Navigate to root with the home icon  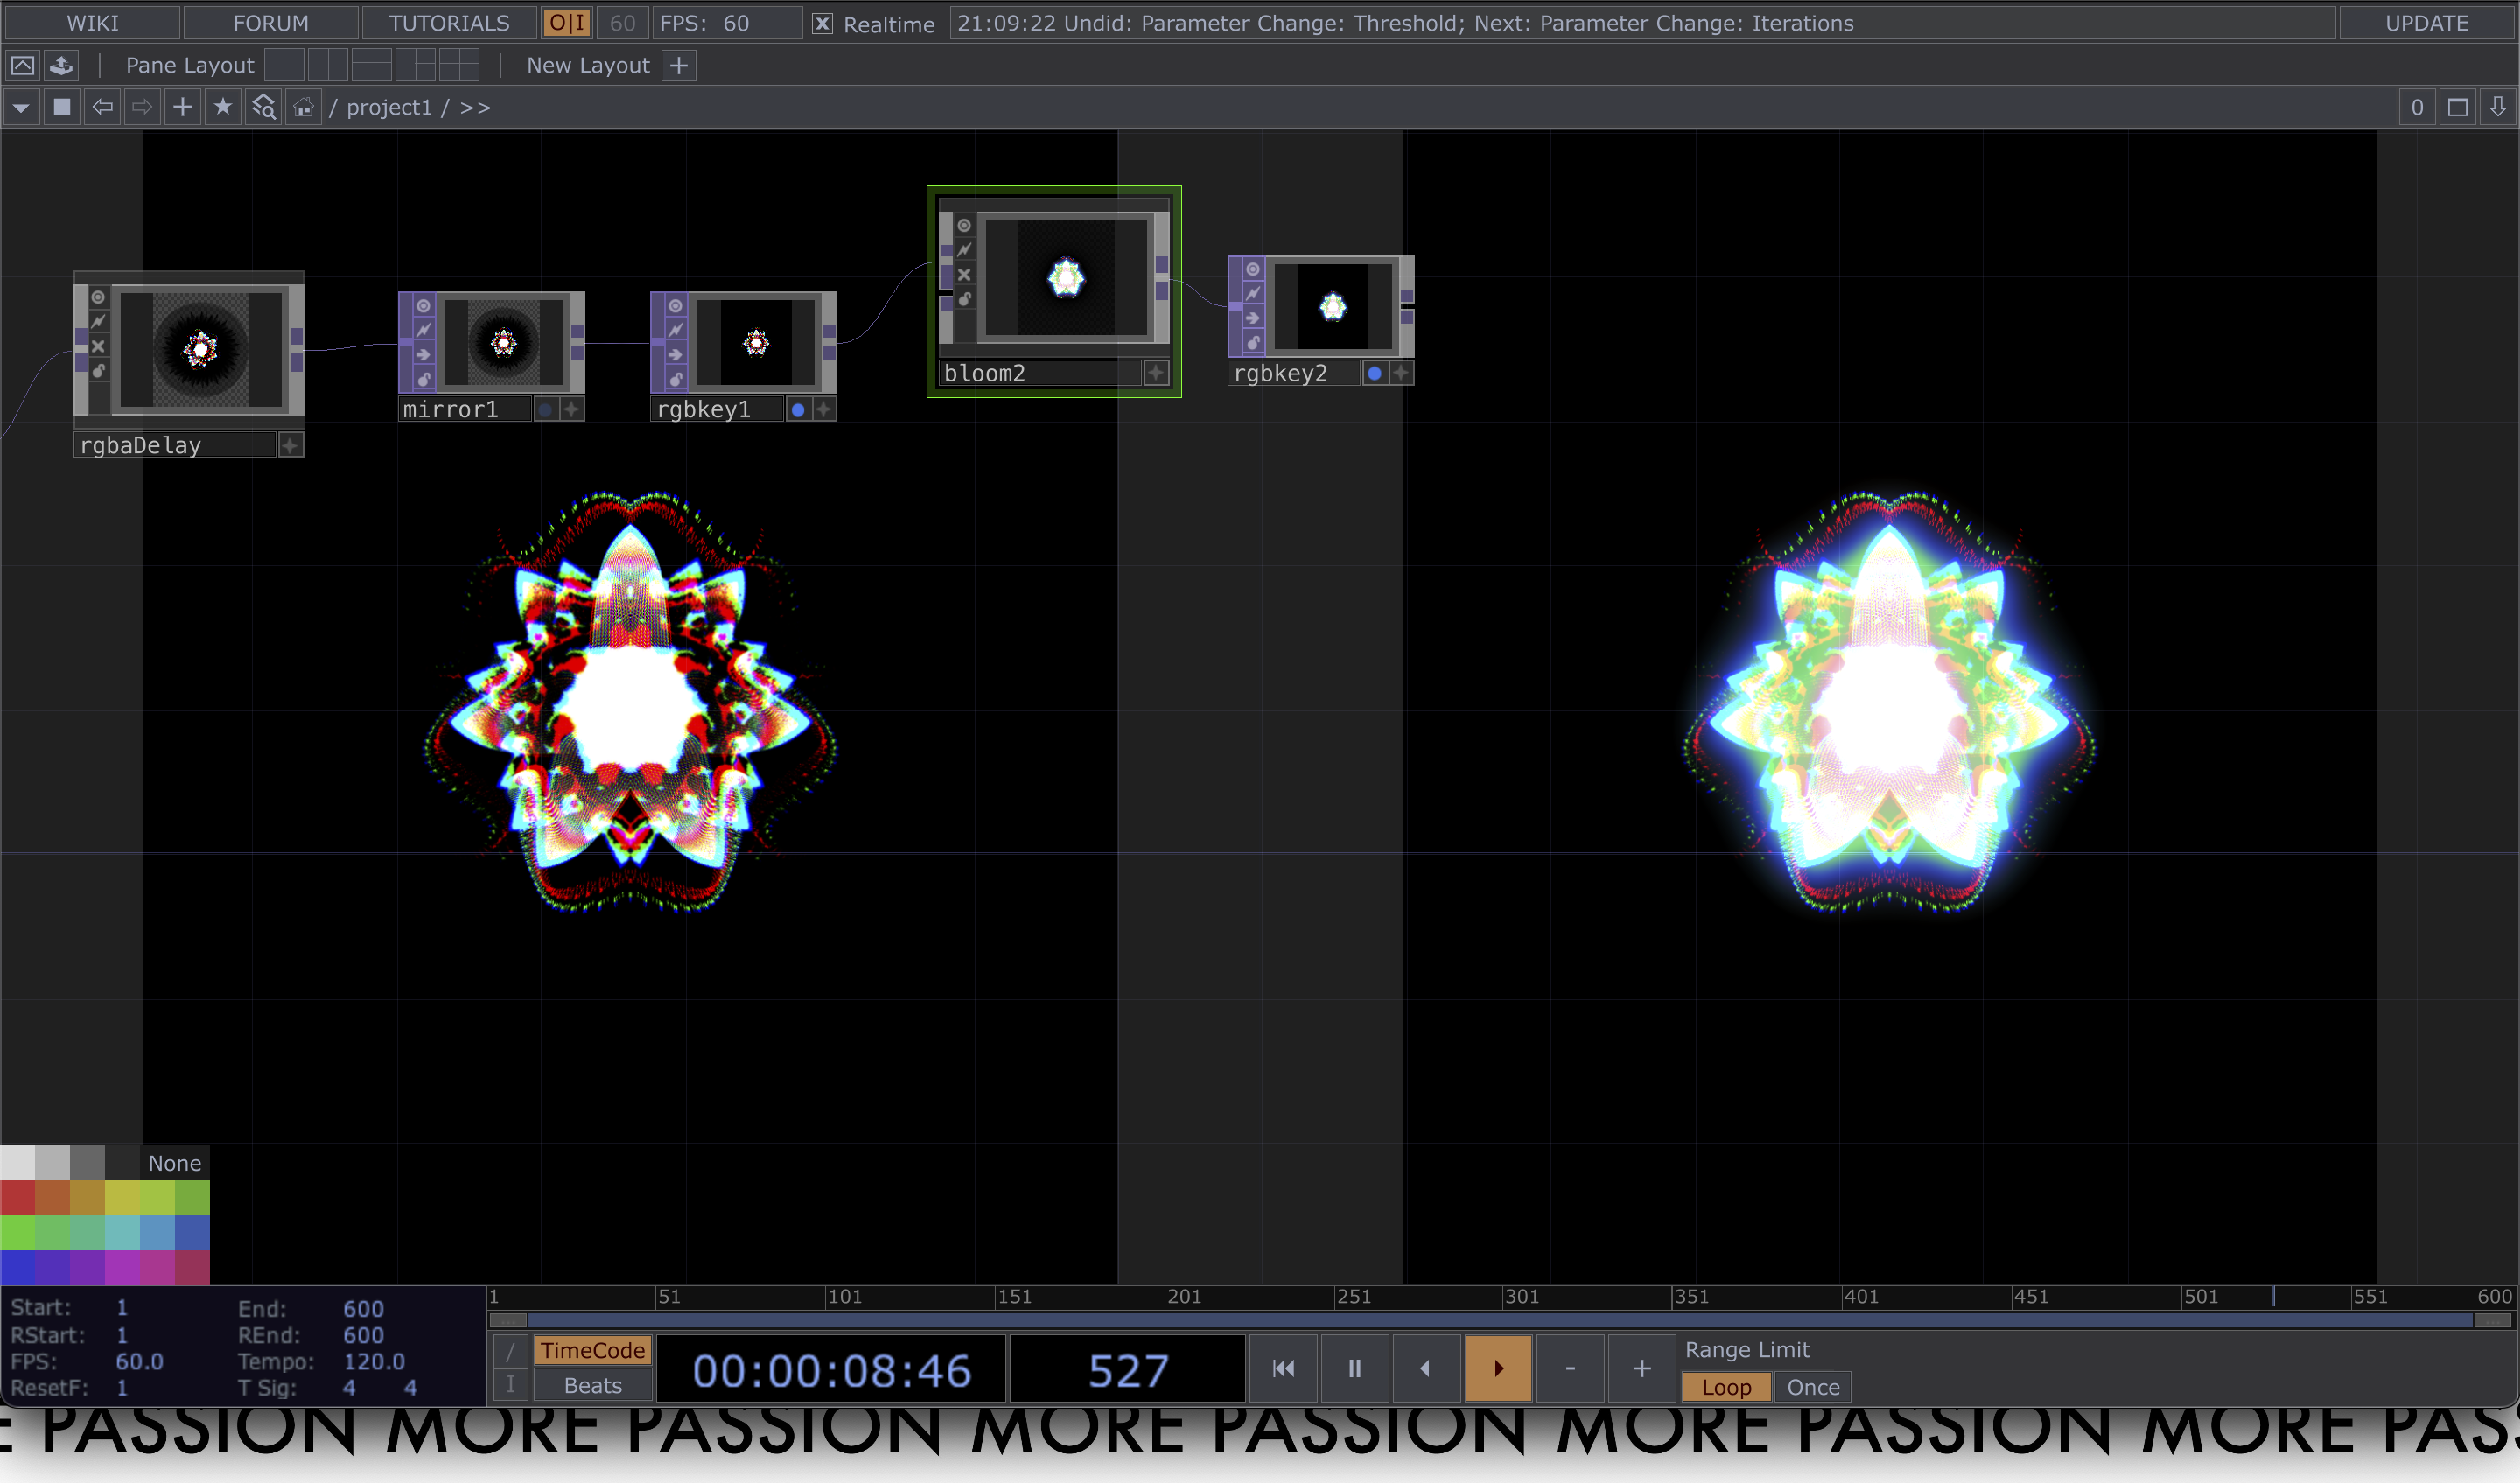click(x=301, y=107)
